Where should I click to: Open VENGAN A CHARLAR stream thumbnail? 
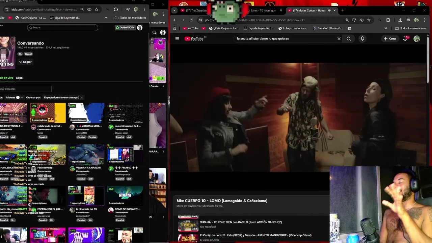pyautogui.click(x=86, y=155)
